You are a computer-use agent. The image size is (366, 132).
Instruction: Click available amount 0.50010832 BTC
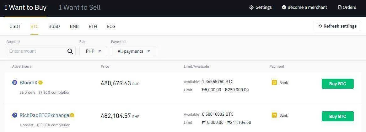[218, 114]
